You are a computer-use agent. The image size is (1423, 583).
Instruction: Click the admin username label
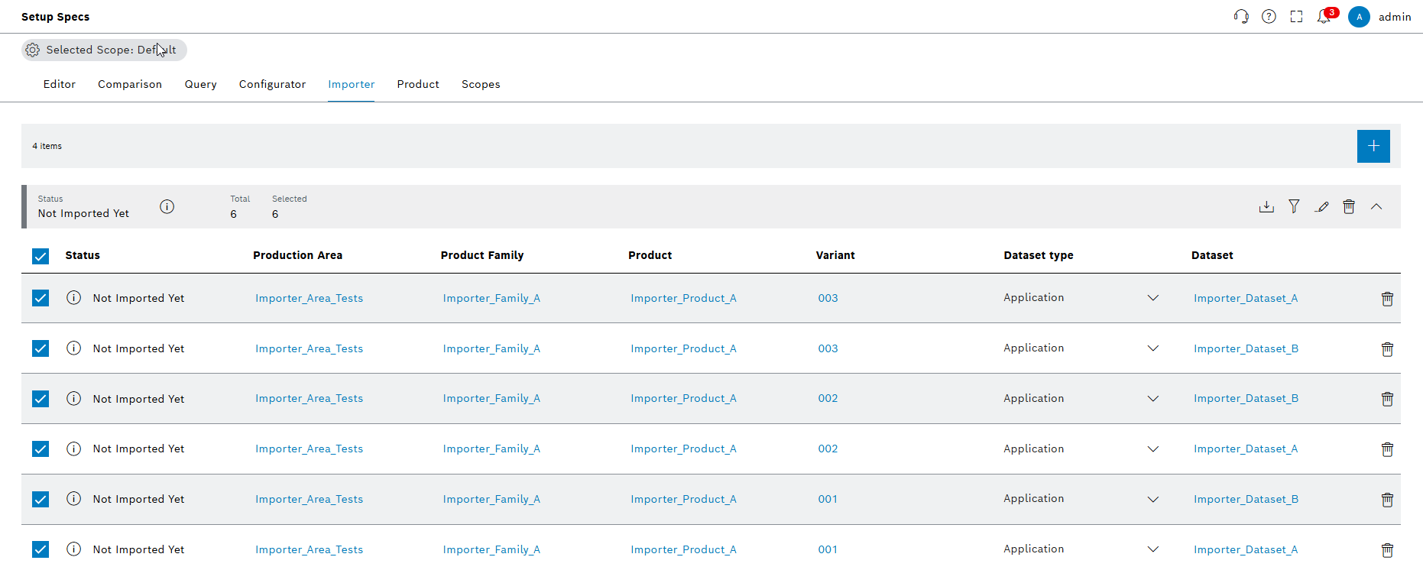(1395, 17)
